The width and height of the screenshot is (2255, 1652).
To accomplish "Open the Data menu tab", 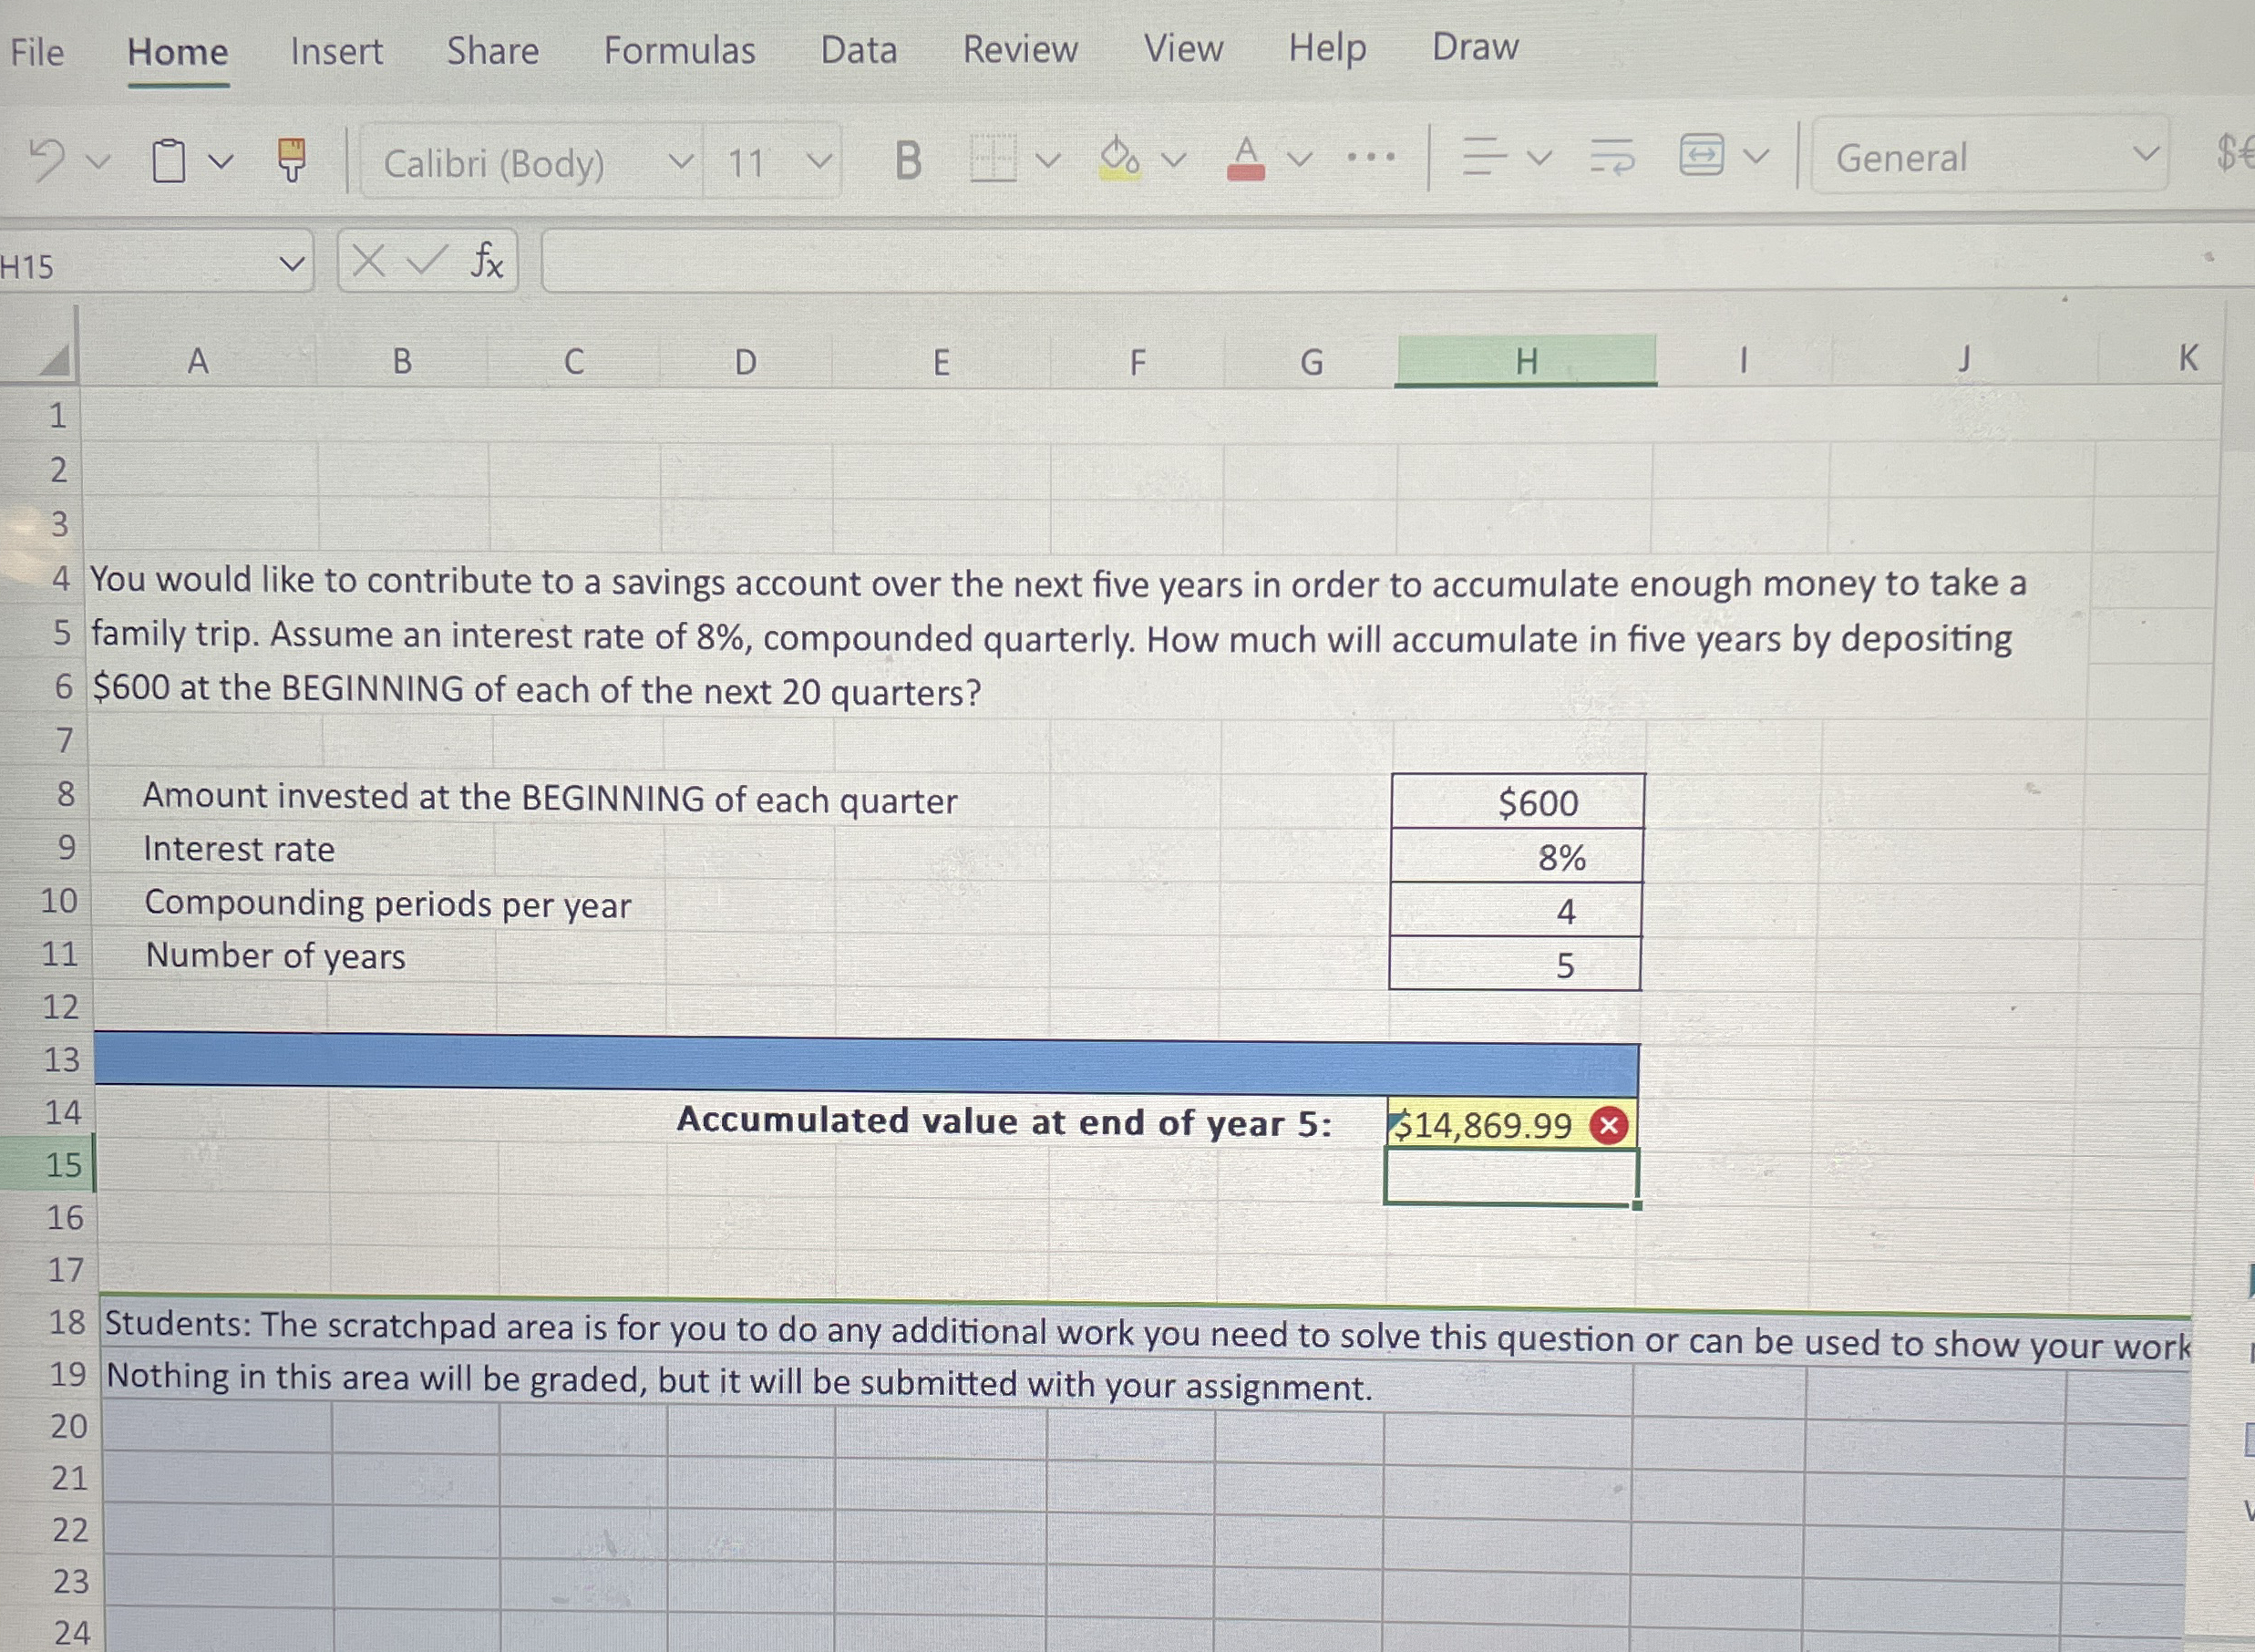I will (x=860, y=50).
